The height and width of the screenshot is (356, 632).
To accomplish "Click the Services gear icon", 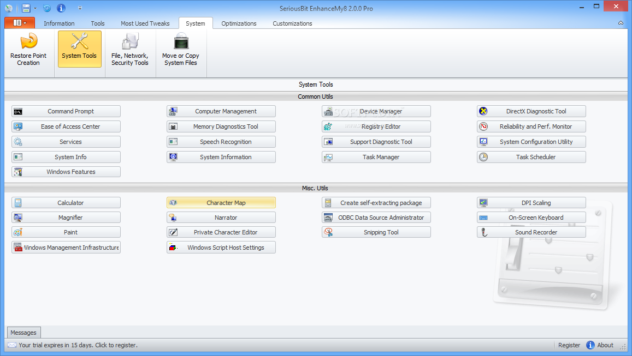I will [x=17, y=142].
